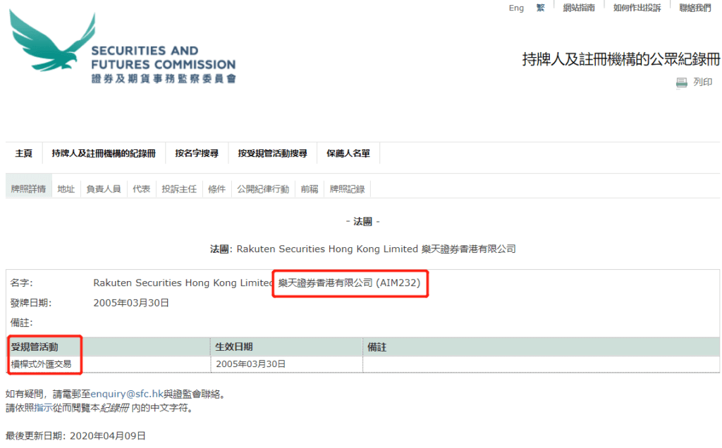Go to 主頁 menu item

coord(23,153)
